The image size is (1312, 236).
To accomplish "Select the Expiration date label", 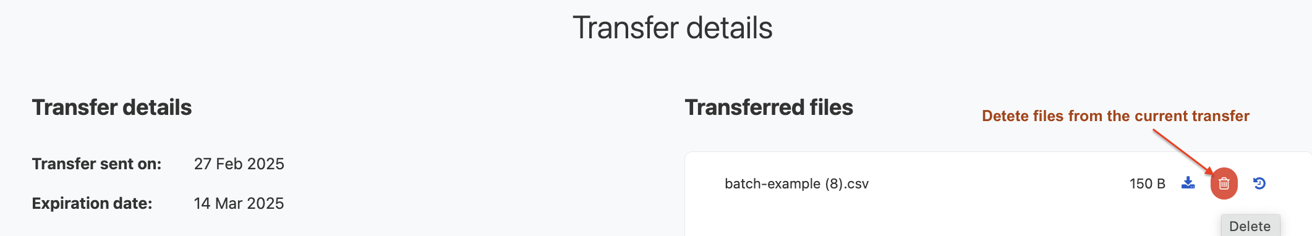I will (92, 203).
